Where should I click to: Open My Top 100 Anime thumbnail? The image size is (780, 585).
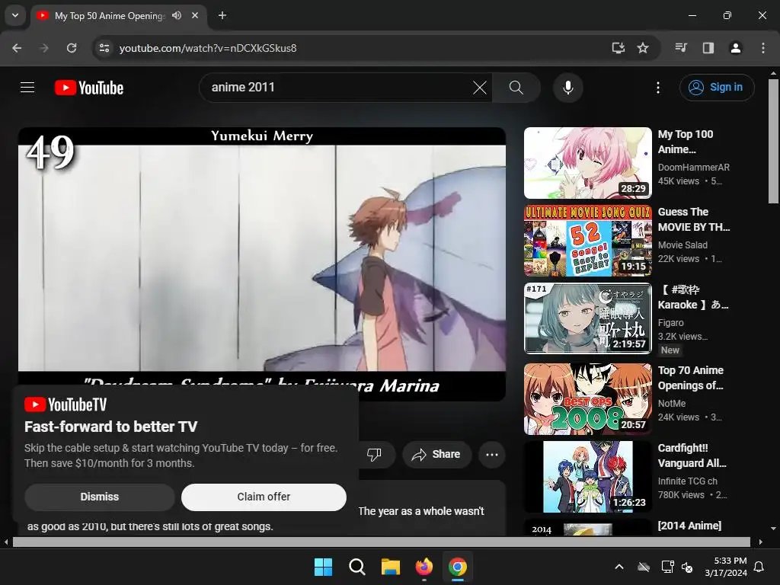point(587,163)
